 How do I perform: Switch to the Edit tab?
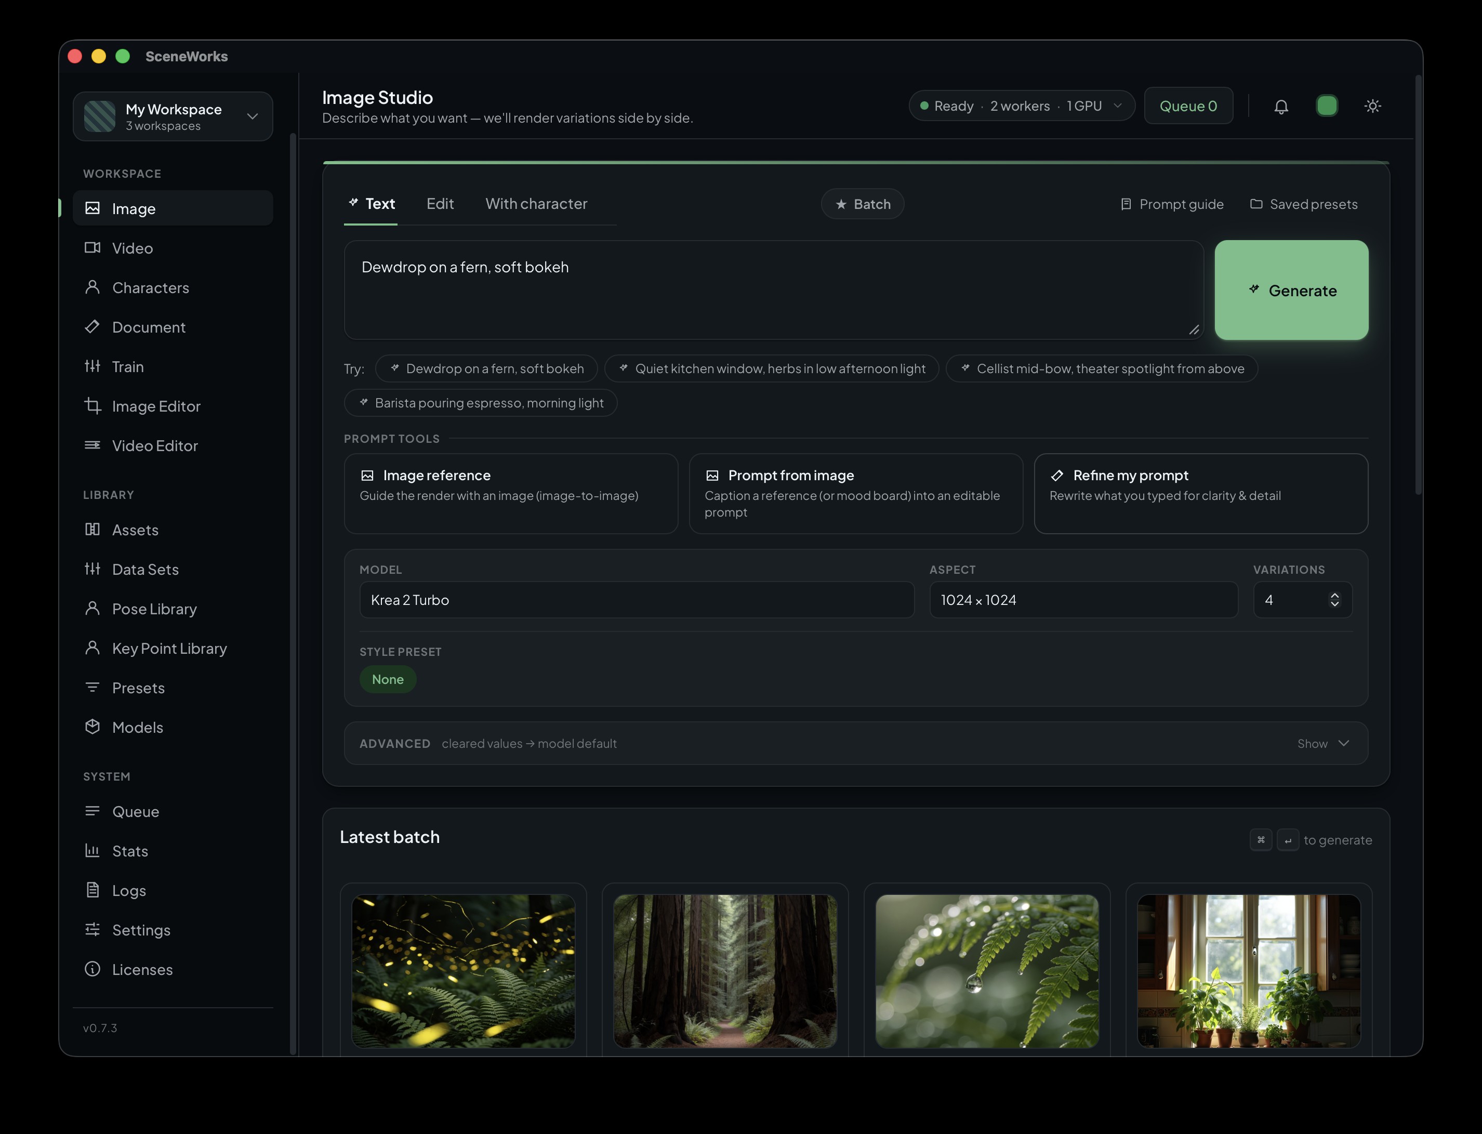click(440, 204)
